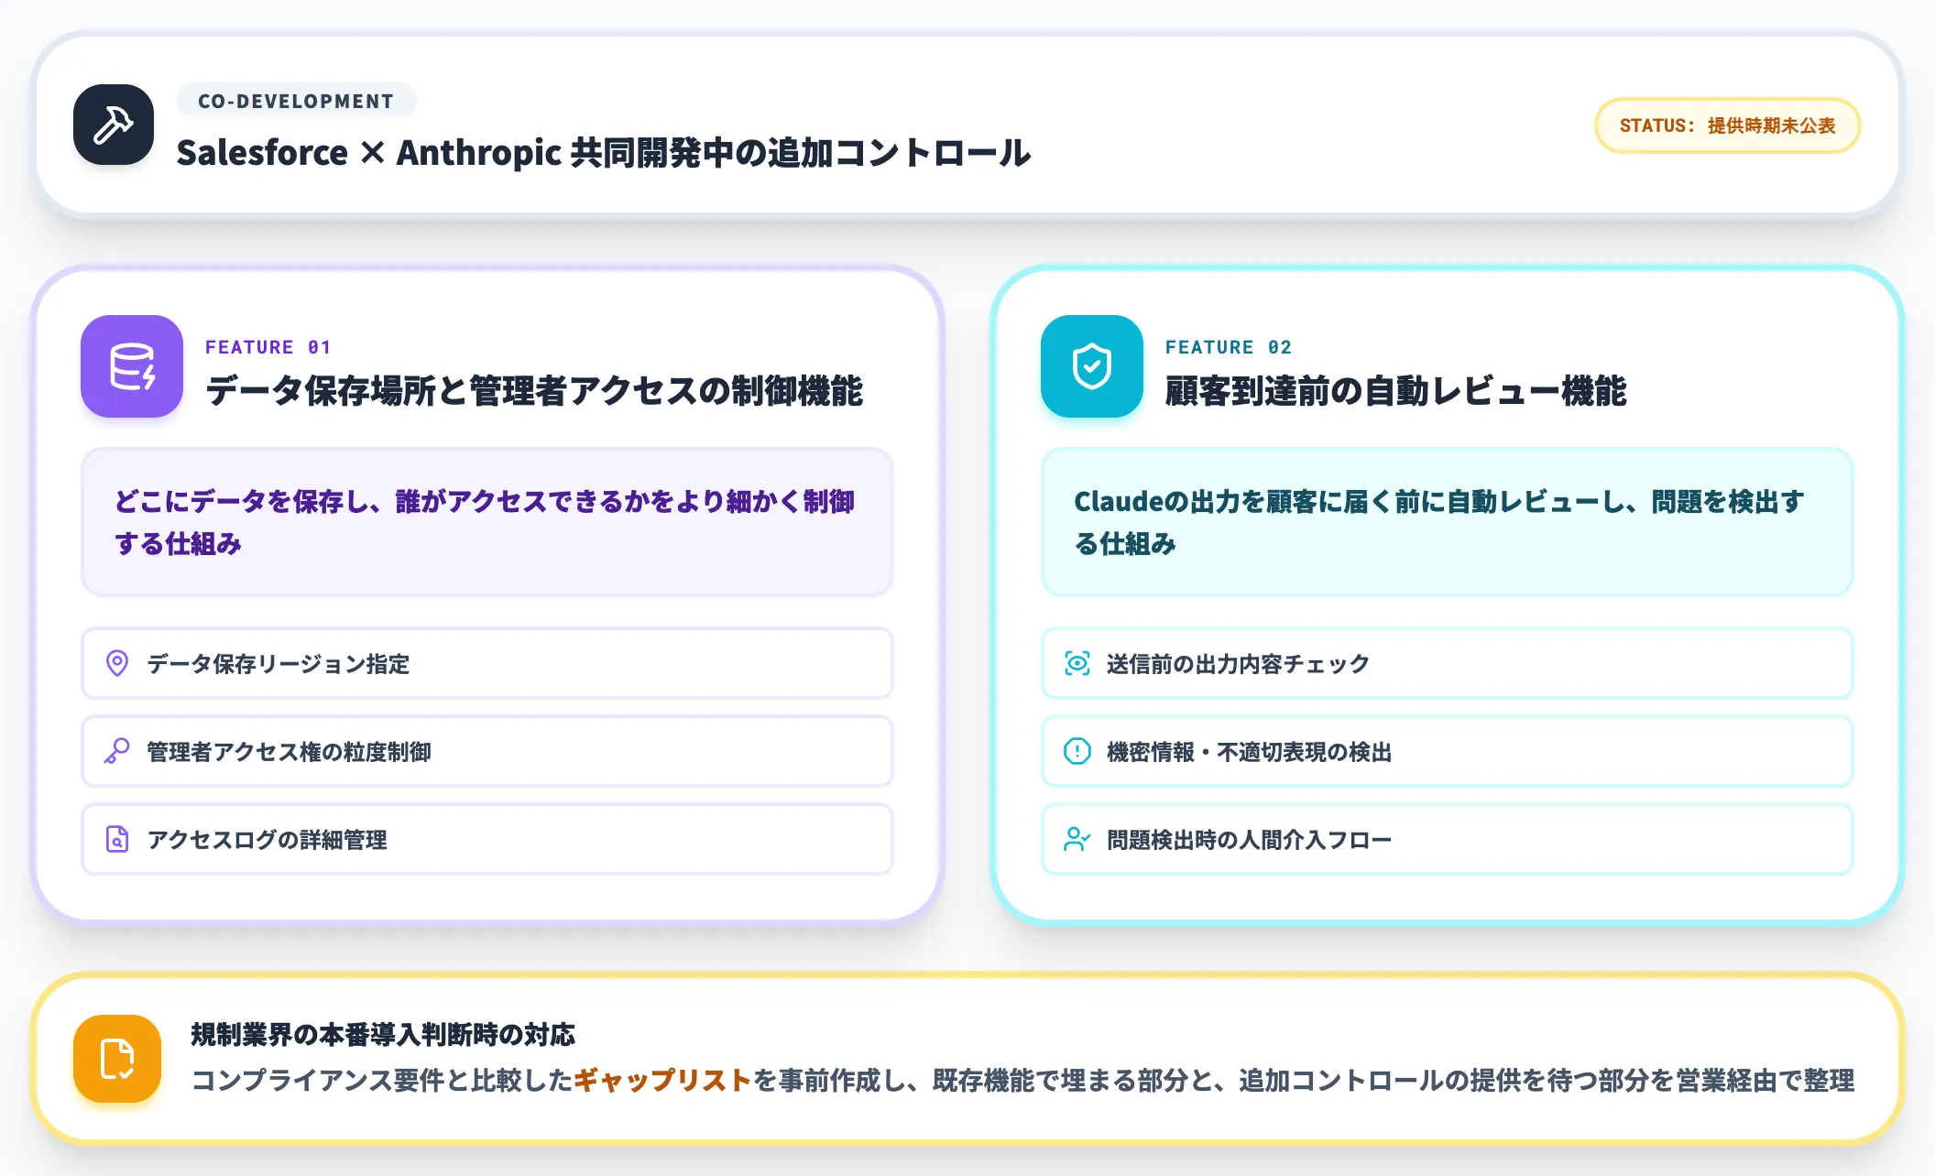
Task: Click the orange file check icon in the footer
Action: 117,1059
